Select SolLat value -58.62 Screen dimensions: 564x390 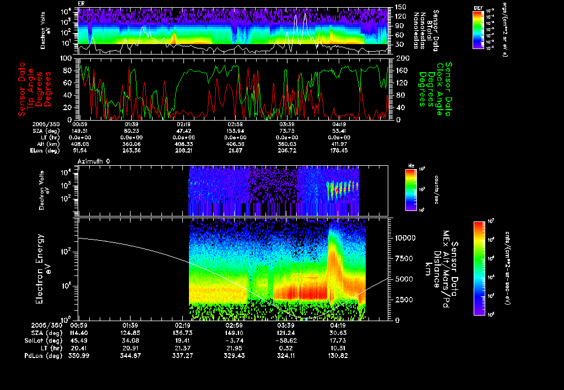tap(286, 341)
